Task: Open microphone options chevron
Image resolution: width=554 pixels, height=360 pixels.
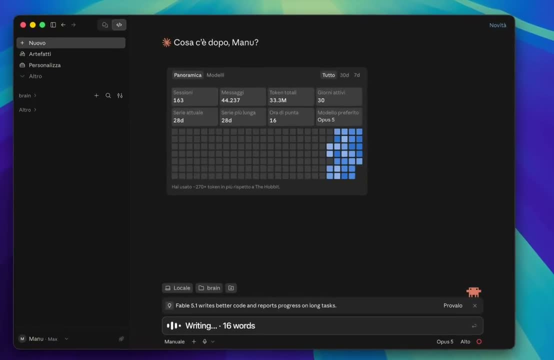Action: [212, 341]
